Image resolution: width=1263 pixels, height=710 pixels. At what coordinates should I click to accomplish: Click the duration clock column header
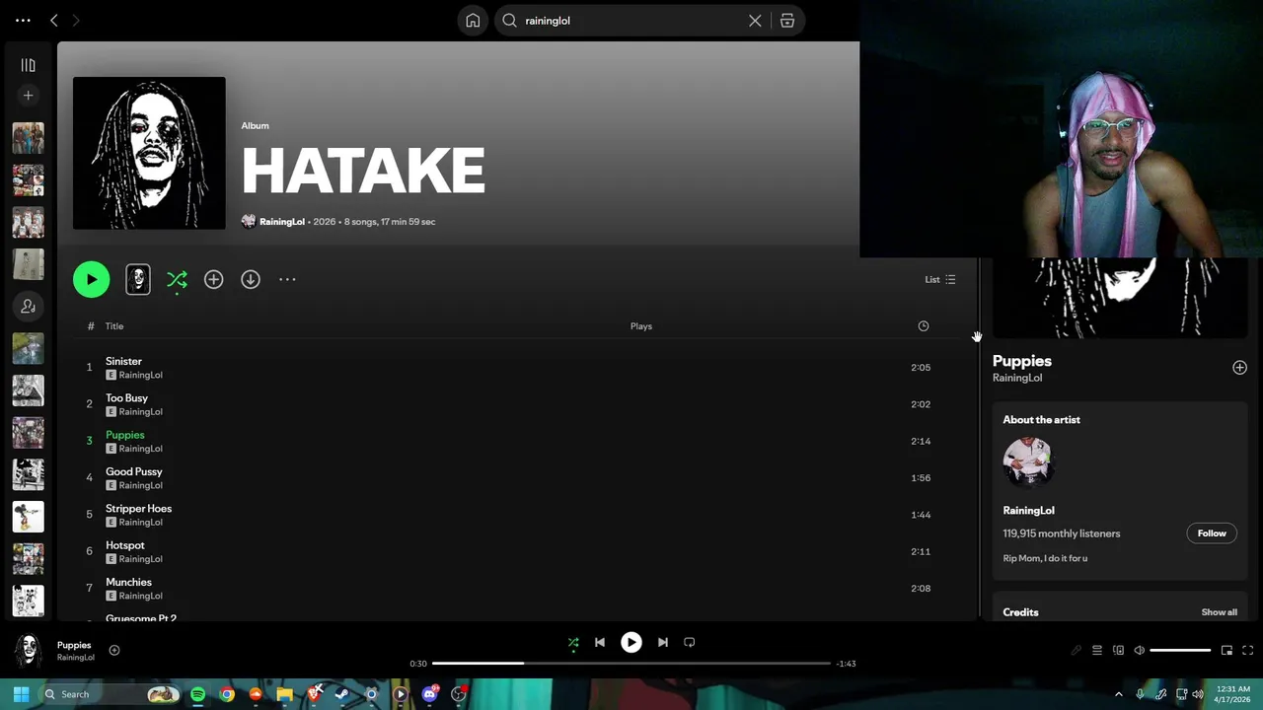pos(924,325)
